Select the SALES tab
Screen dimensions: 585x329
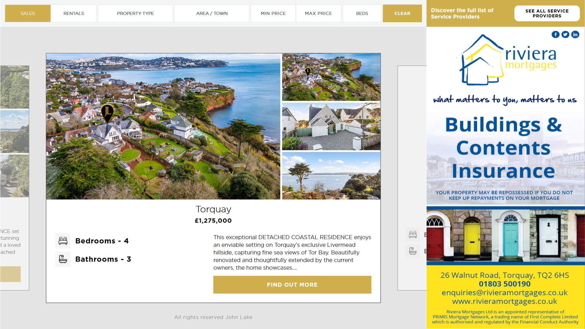click(28, 13)
